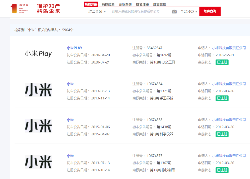Click the text 第16类 办公工具
Image resolution: width=250 pixels, height=179 pixels.
click(x=163, y=62)
